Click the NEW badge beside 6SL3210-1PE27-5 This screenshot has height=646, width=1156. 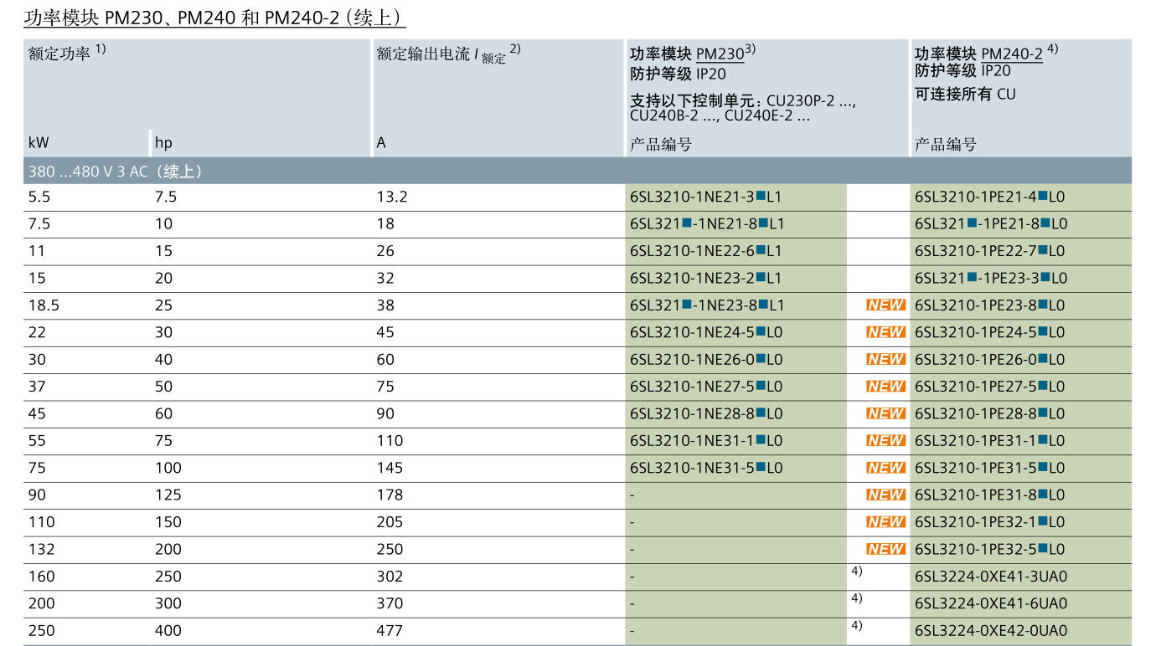[885, 387]
